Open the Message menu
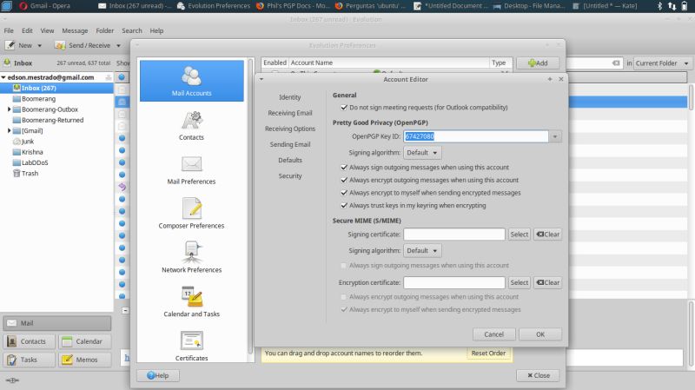Viewport: 695px width, 390px height. pos(75,30)
